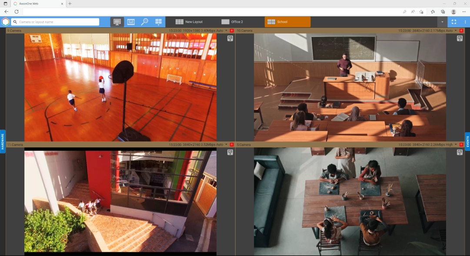Open the browser tab actions menu
The image size is (470, 256).
(x=5, y=3)
